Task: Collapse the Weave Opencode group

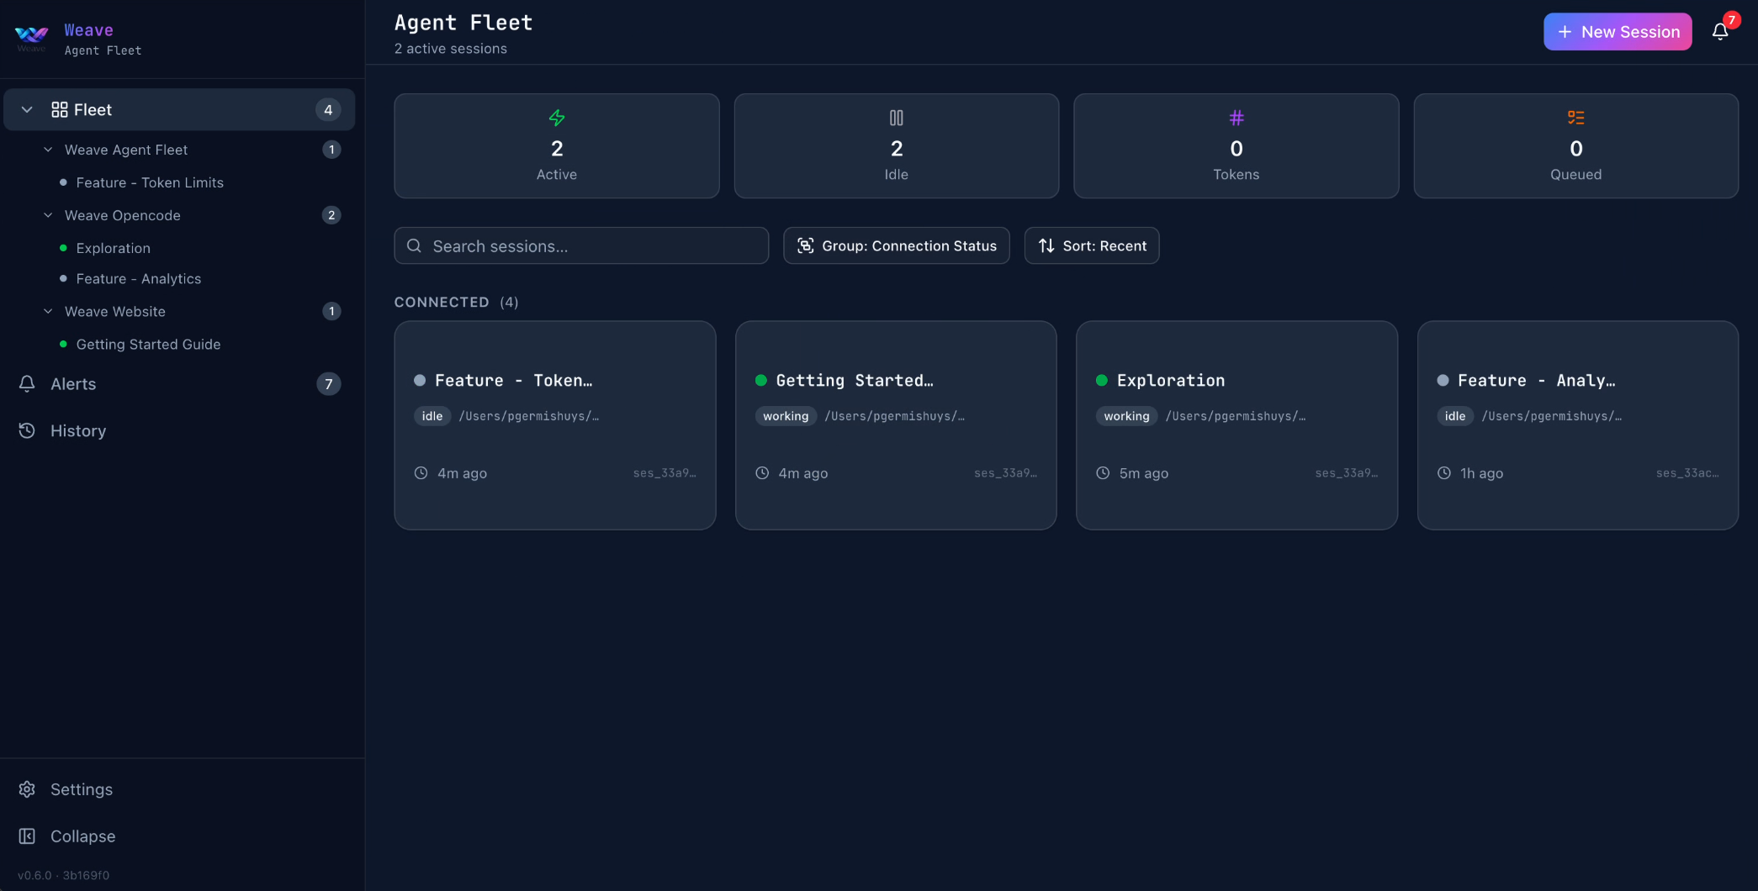Action: coord(47,215)
